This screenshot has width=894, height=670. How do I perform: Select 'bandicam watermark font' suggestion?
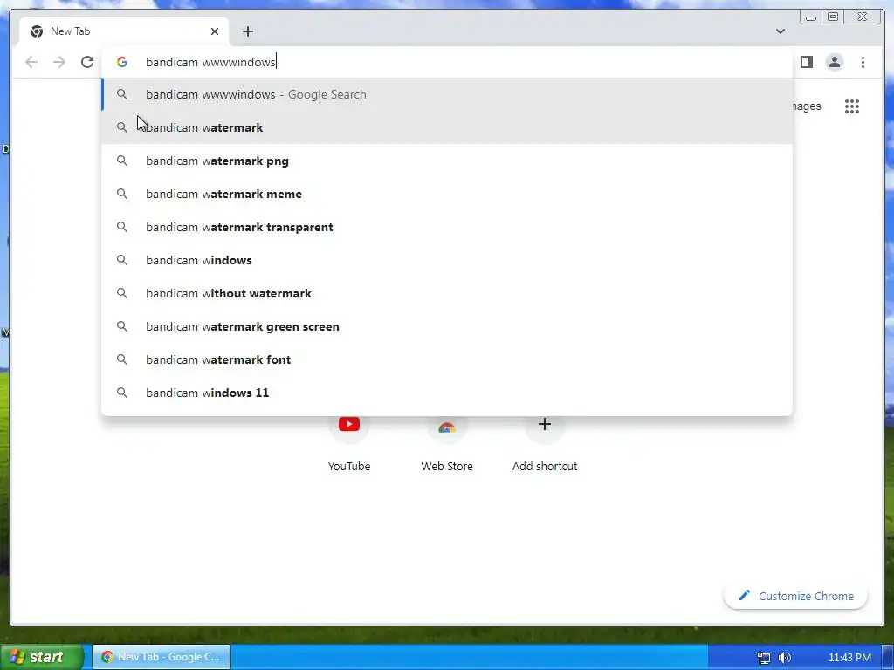[447, 359]
